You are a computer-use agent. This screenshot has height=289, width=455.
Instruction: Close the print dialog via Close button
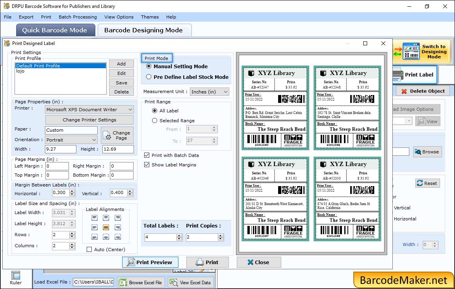coord(258,262)
